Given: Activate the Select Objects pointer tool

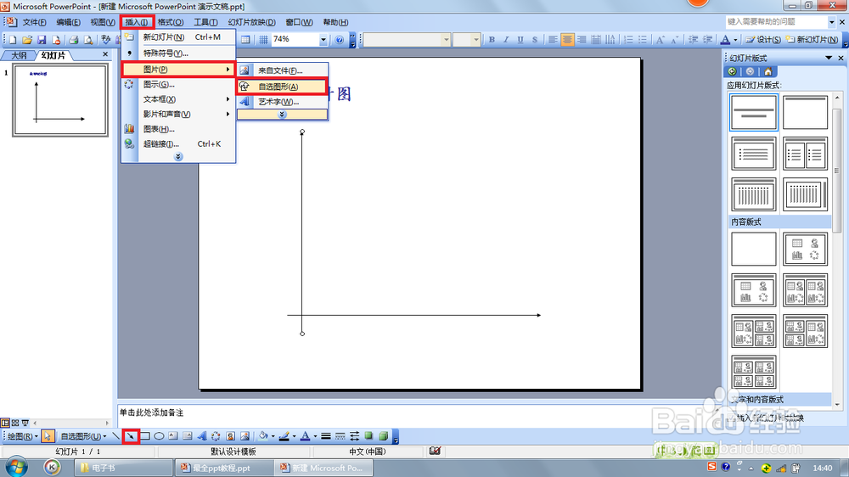Looking at the screenshot, I should click(x=48, y=436).
